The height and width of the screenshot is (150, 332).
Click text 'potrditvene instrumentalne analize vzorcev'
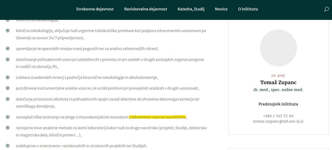pos(54,88)
